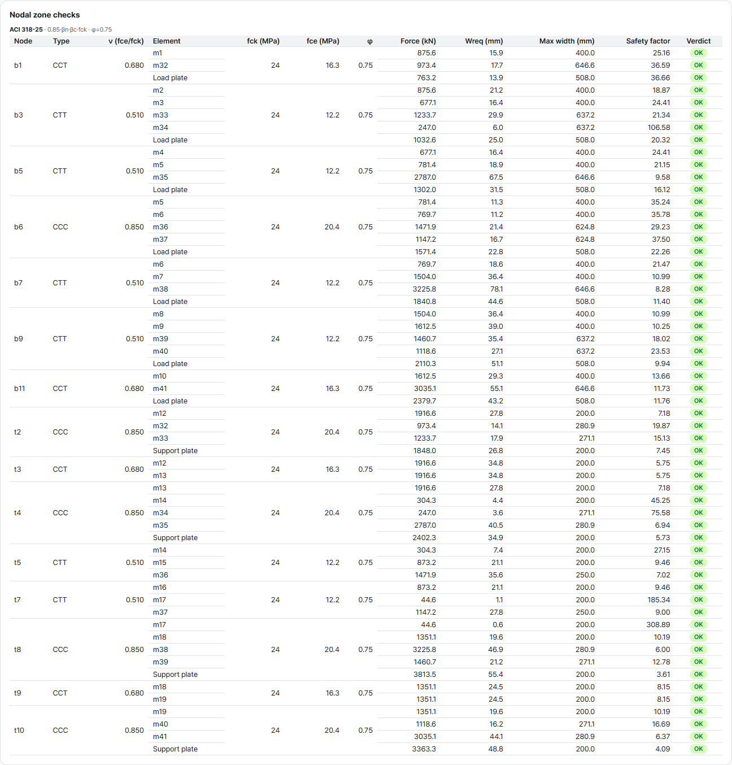The width and height of the screenshot is (732, 765).
Task: Click force value '3363.3'
Action: click(x=424, y=749)
